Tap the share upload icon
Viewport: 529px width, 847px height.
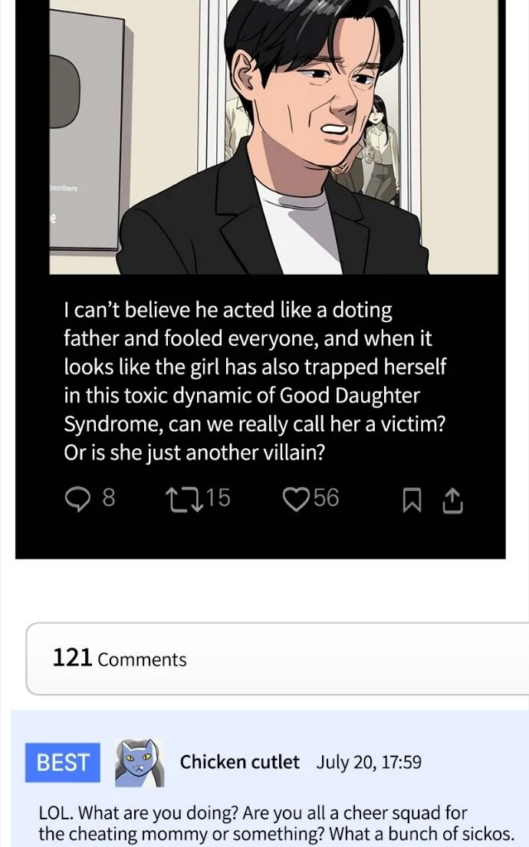(453, 500)
